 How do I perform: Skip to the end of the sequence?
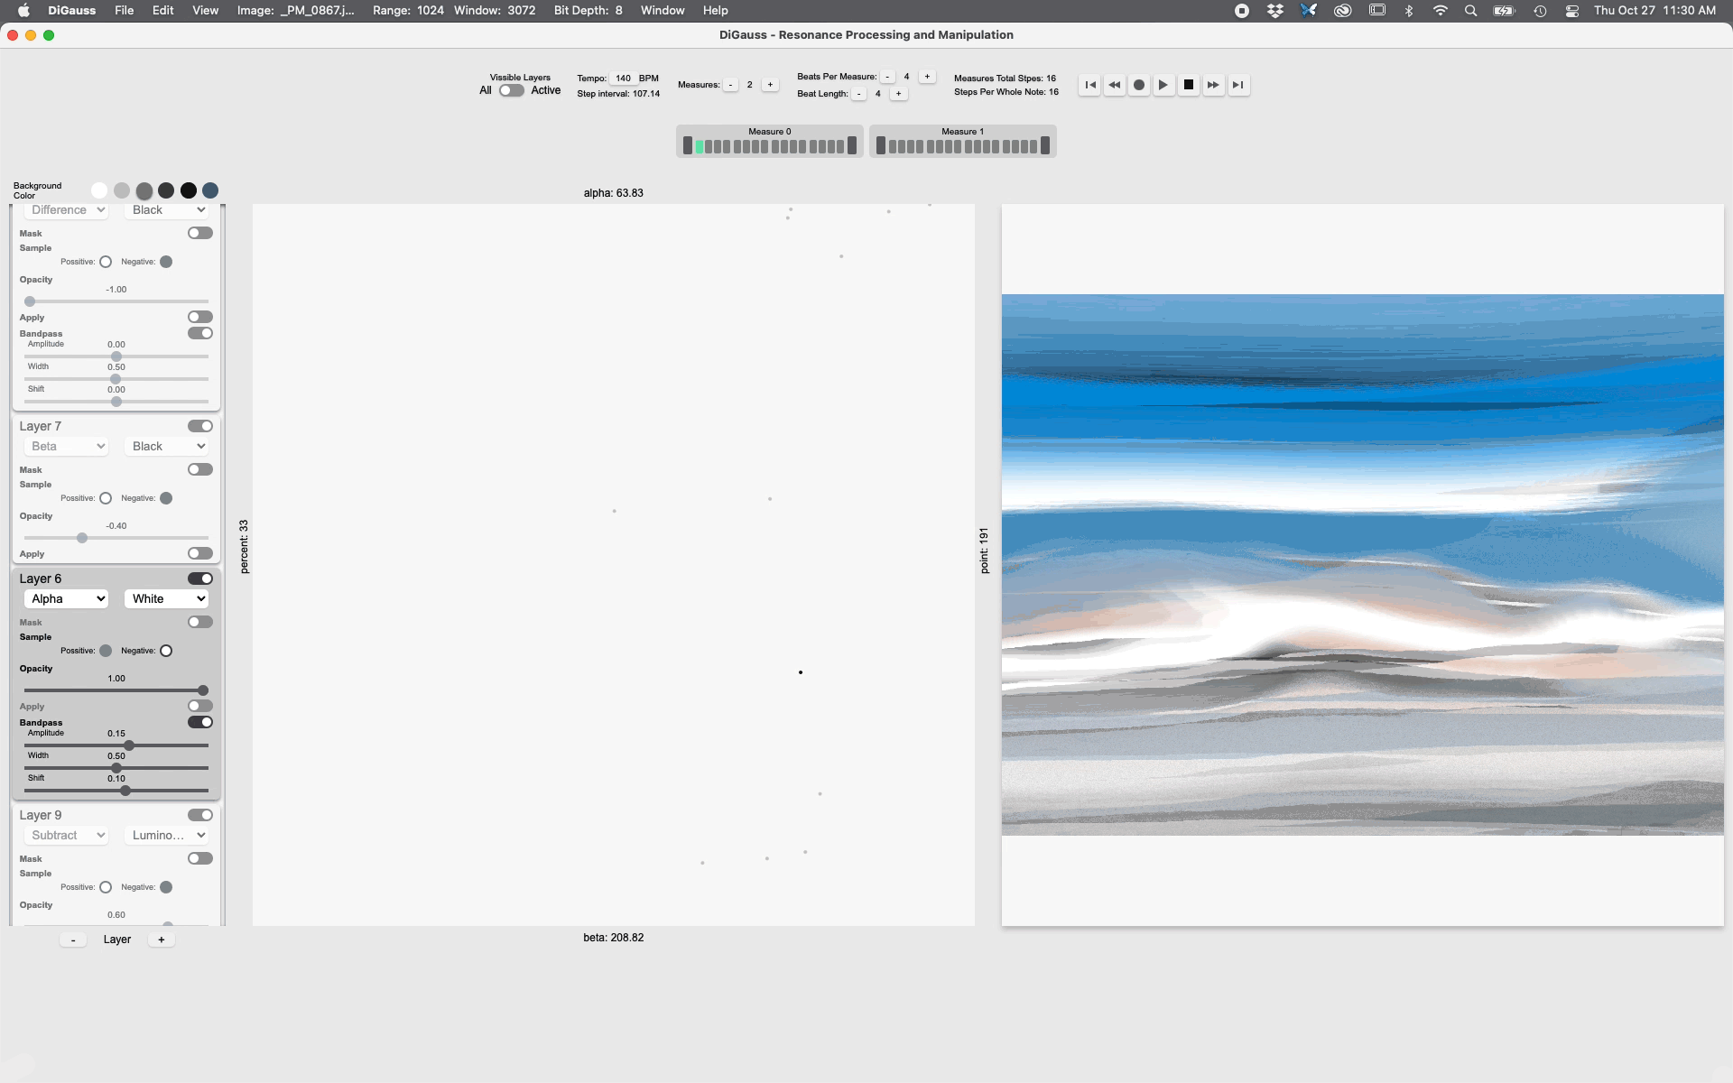click(x=1238, y=85)
